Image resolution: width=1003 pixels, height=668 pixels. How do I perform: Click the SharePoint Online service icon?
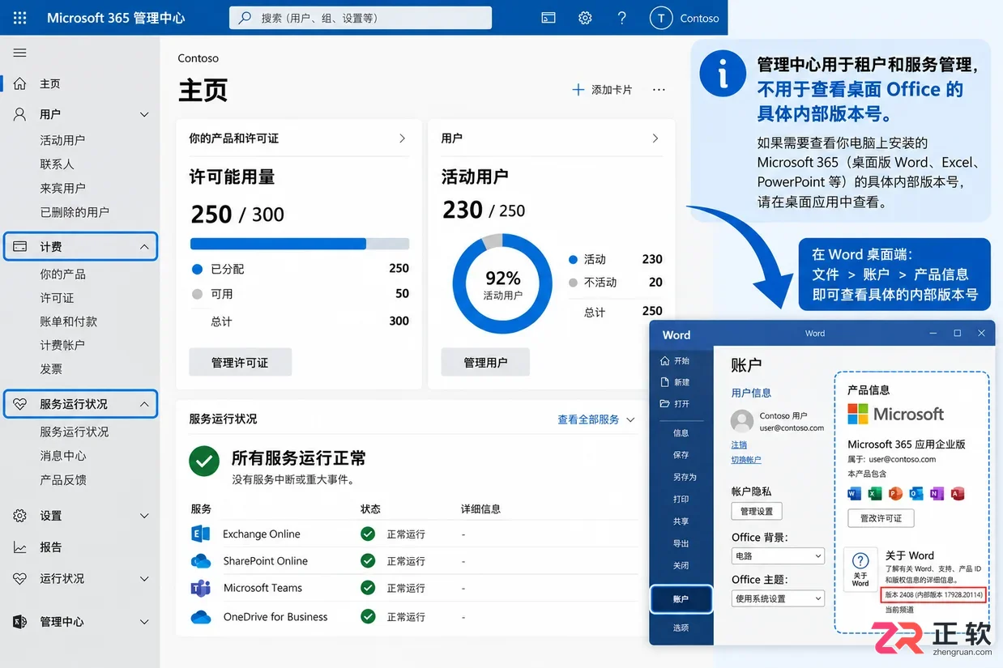[x=200, y=560]
